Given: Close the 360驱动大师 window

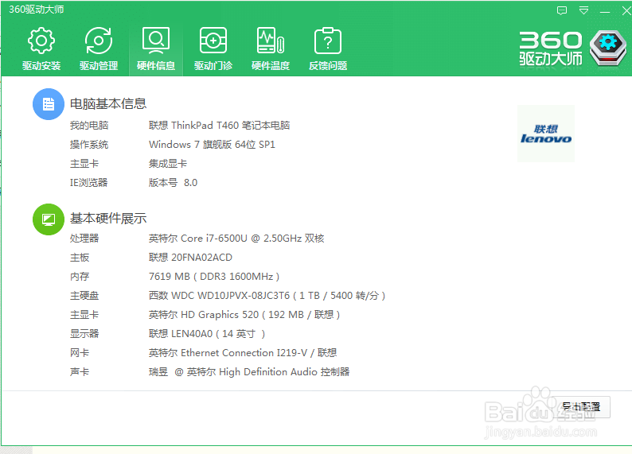Looking at the screenshot, I should 626,11.
